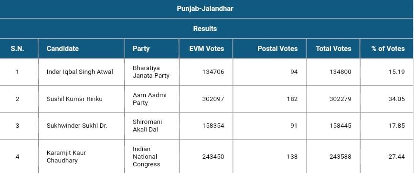Select candidate Sukhwinder Sukhi Dr.
Image resolution: width=414 pixels, height=173 pixels.
77,126
